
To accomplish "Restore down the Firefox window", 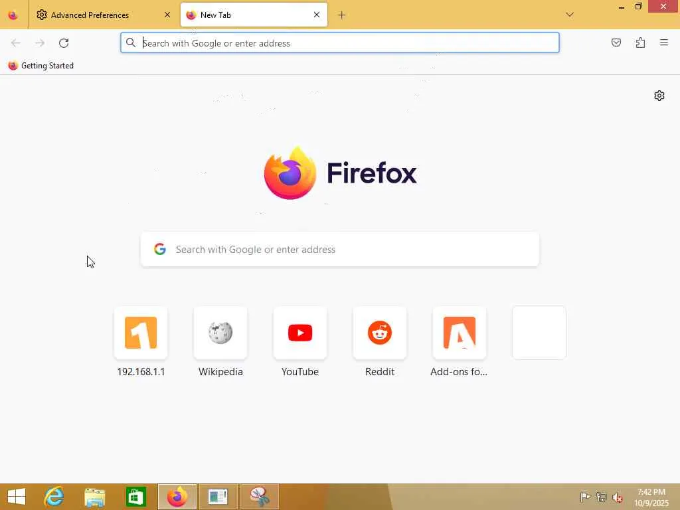I will (638, 7).
